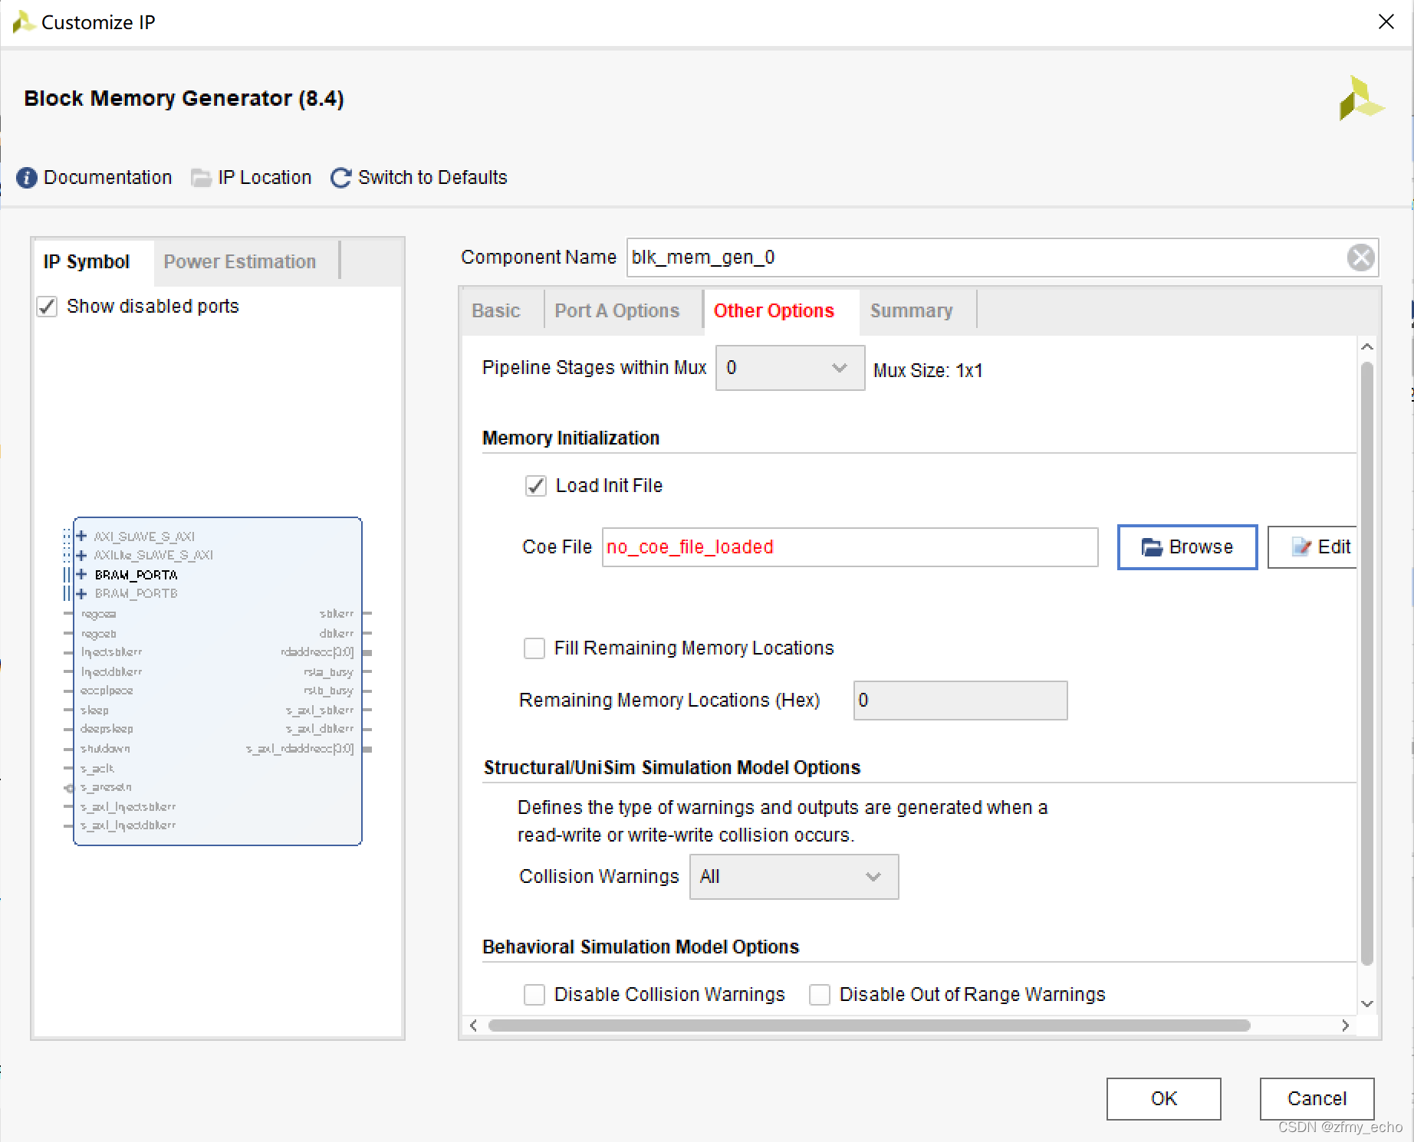Screen dimensions: 1414x1142
Task: Expand BRAM_PORTB plus icon
Action: coord(81,593)
